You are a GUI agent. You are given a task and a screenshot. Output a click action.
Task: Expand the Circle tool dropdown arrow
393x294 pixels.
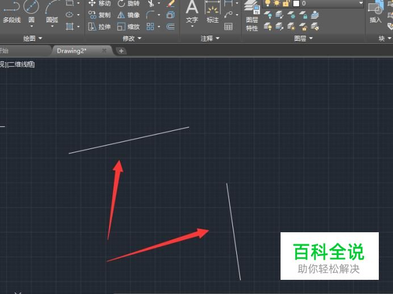point(32,26)
